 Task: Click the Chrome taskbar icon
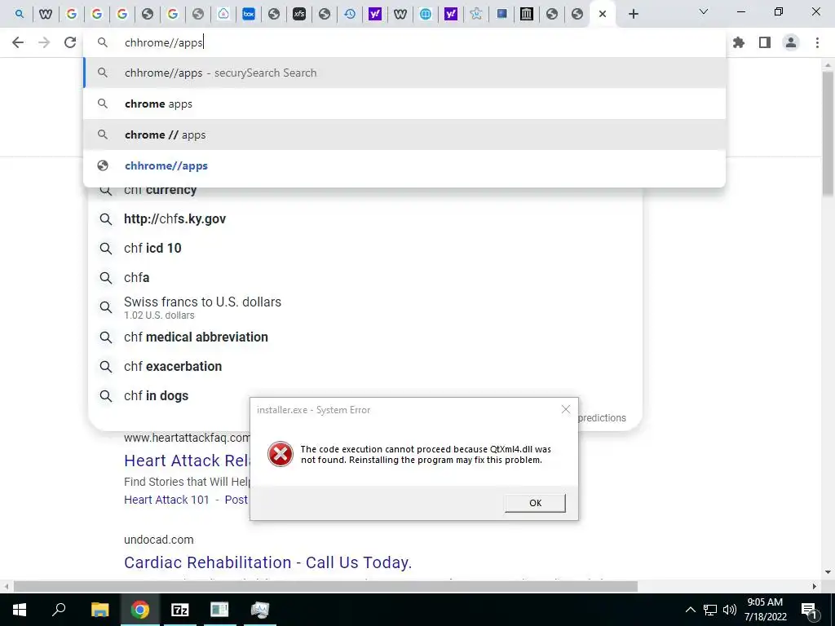click(140, 610)
